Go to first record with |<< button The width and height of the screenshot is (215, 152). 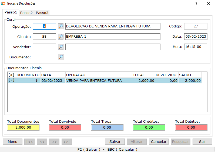click(x=29, y=142)
